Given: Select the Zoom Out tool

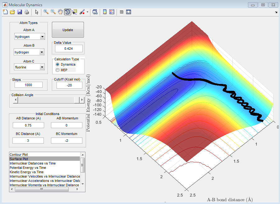Looking at the screenshot, I should pyautogui.click(x=53, y=12).
